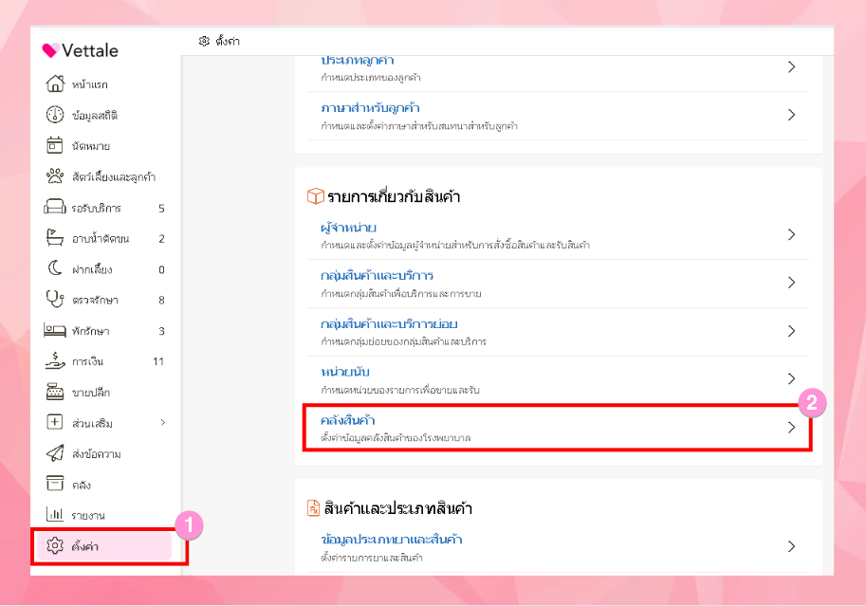Click the gear icon in the page header

(204, 41)
